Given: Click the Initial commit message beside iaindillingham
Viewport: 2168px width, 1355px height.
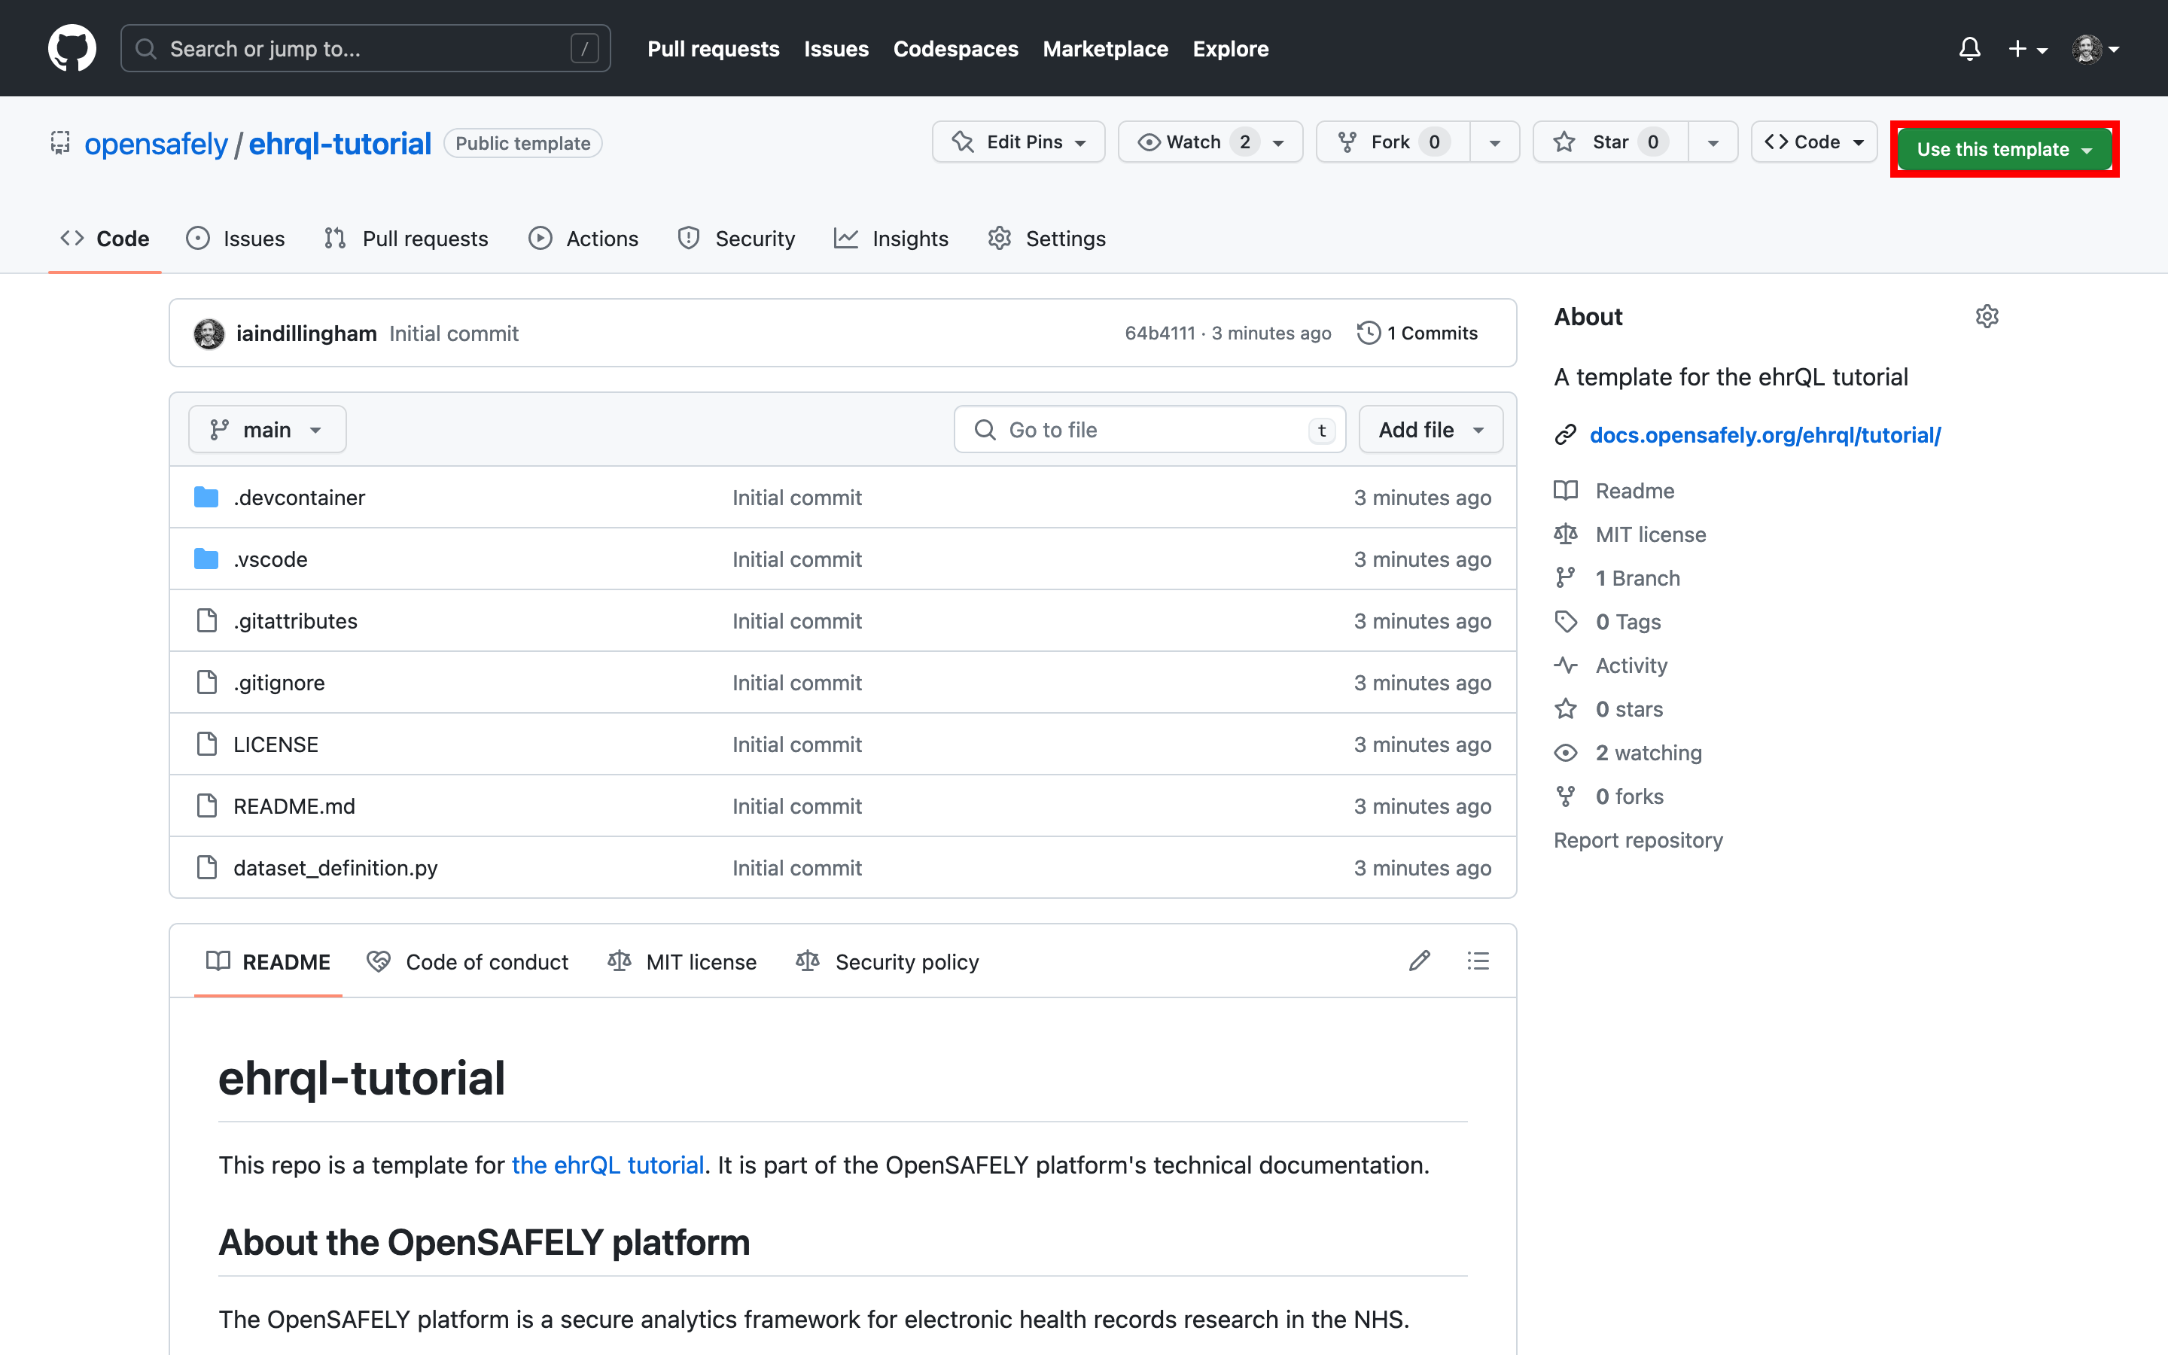Looking at the screenshot, I should (453, 333).
